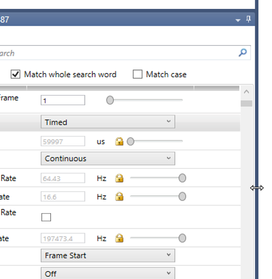Screen dimensions: 272x279
Task: Enable the Match case checkbox
Action: coord(137,74)
